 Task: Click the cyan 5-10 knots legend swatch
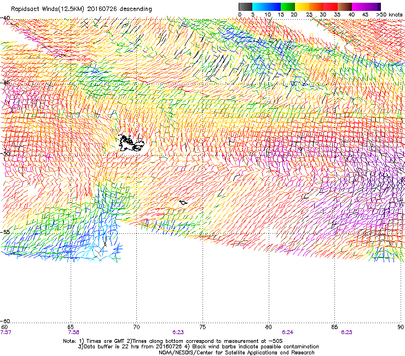[x=259, y=7]
